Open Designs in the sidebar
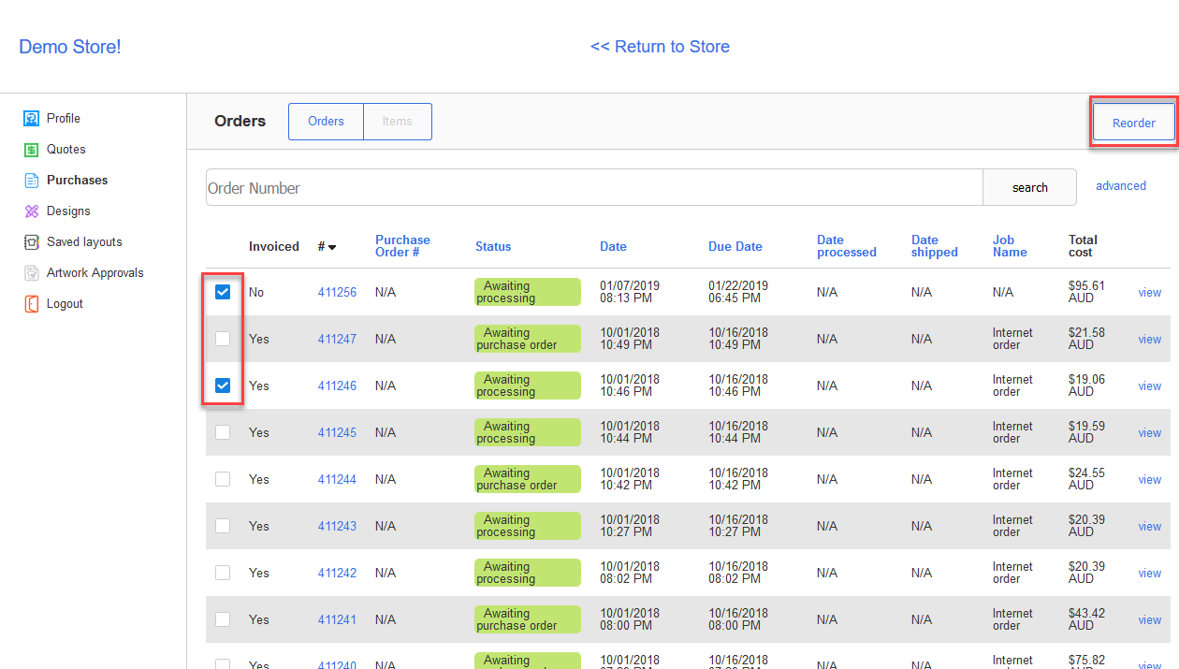 coord(69,211)
